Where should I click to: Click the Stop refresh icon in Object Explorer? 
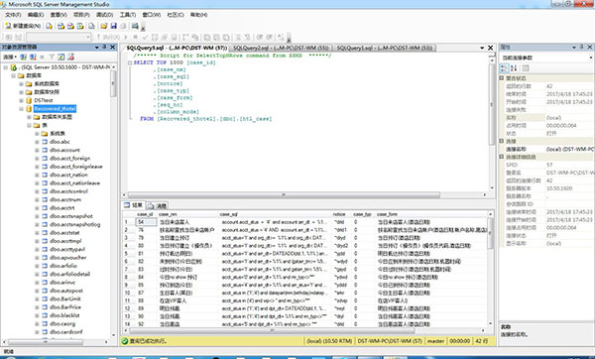pos(42,57)
